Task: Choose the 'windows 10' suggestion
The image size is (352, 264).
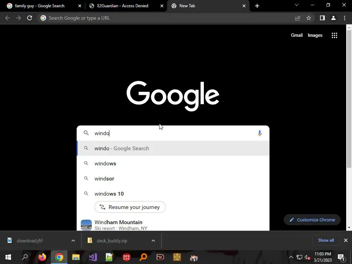Action: coord(173,194)
